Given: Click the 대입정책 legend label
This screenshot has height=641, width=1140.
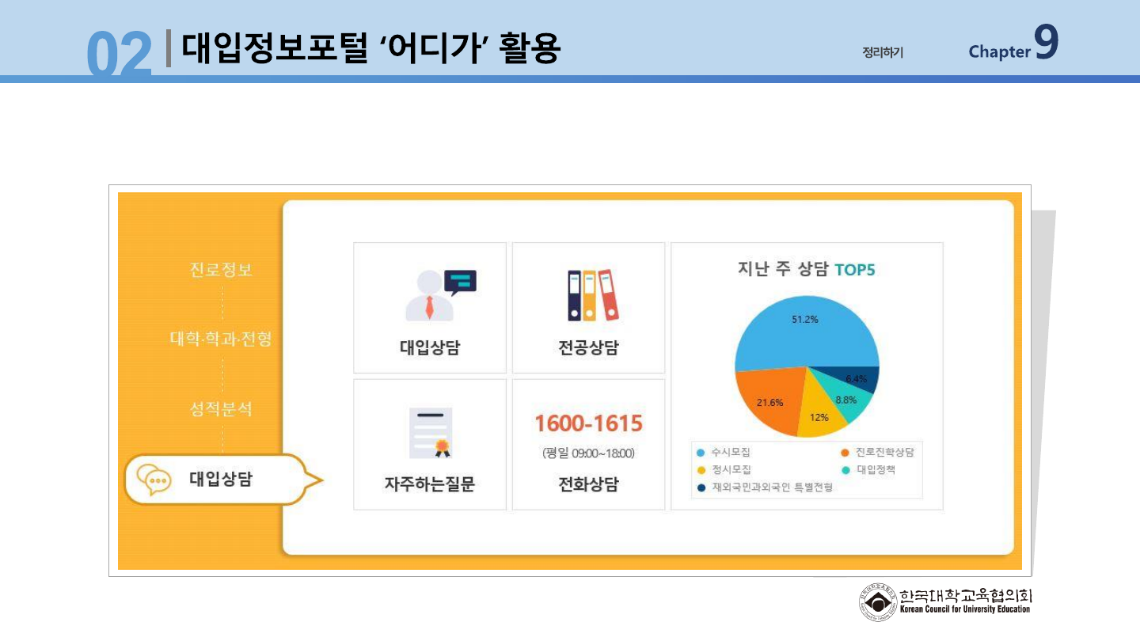Looking at the screenshot, I should [876, 470].
